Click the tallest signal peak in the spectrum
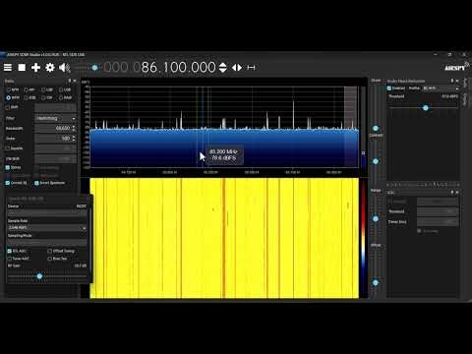 click(x=293, y=114)
